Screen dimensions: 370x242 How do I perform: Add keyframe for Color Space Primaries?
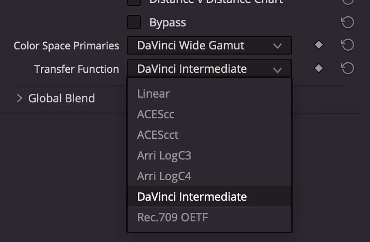(318, 45)
